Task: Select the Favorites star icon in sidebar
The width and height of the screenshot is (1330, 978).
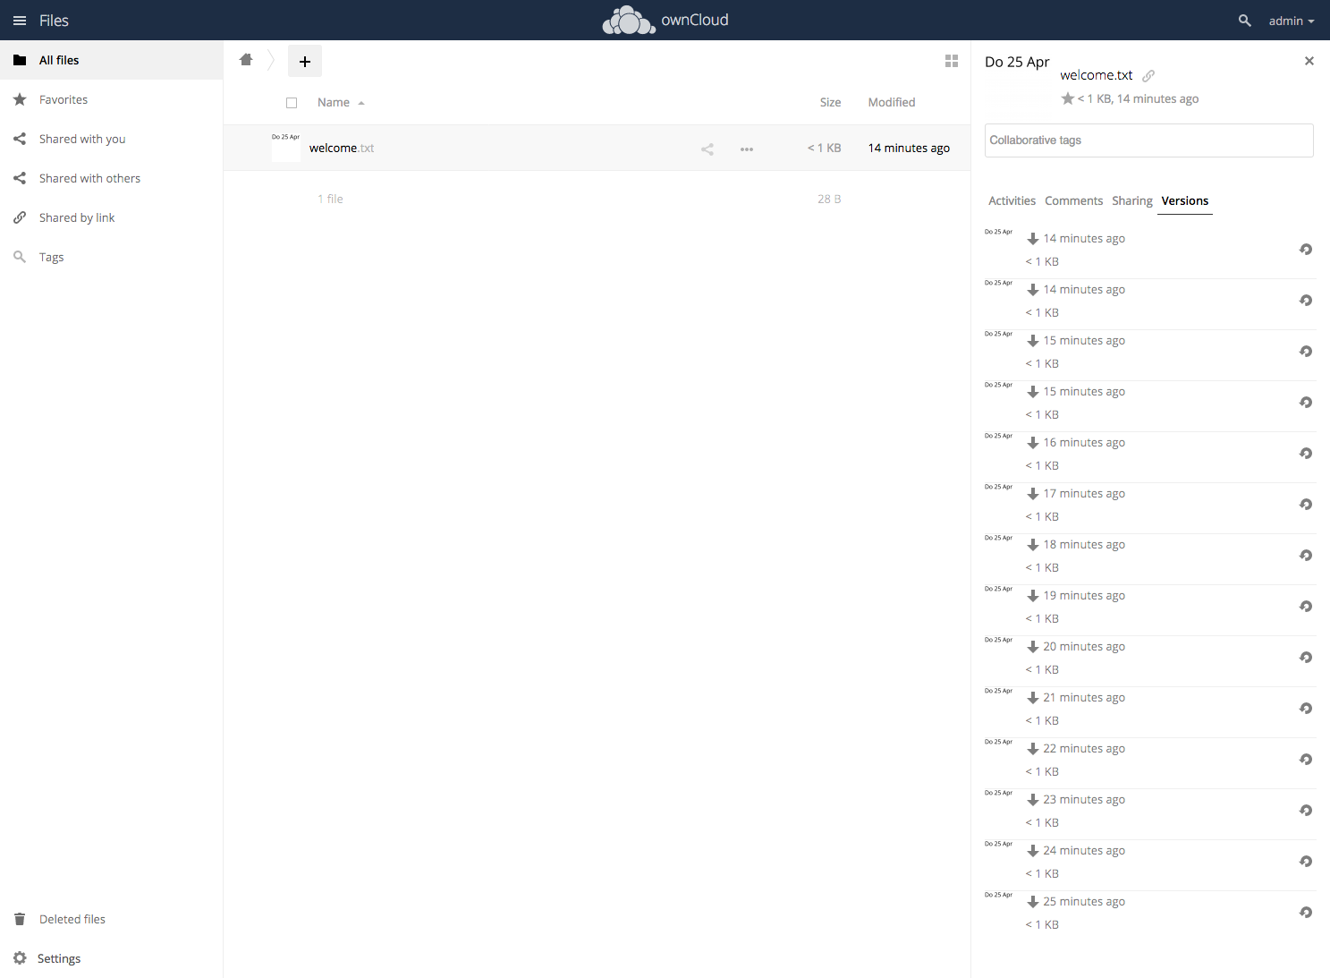Action: pyautogui.click(x=19, y=99)
